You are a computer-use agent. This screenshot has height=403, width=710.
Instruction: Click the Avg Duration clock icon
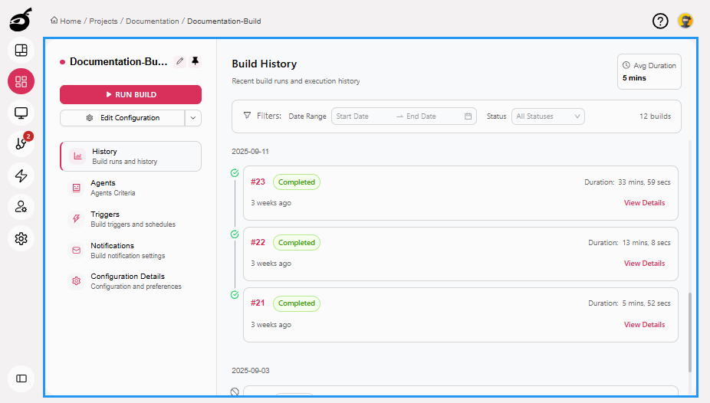tap(626, 65)
